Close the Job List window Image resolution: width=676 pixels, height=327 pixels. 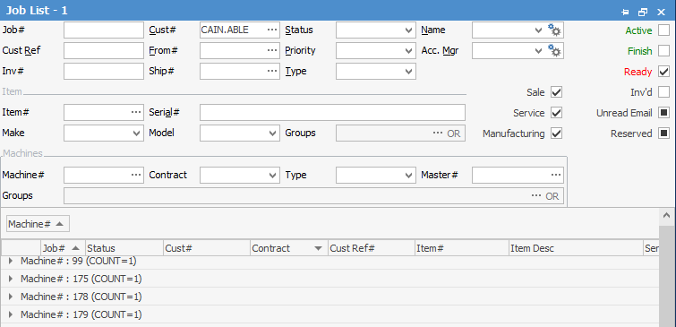(661, 12)
